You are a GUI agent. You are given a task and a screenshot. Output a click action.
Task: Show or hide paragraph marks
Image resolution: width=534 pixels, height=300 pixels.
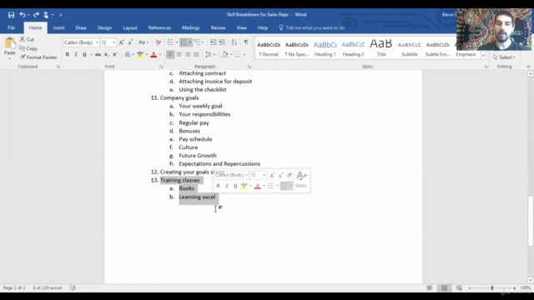coord(246,42)
